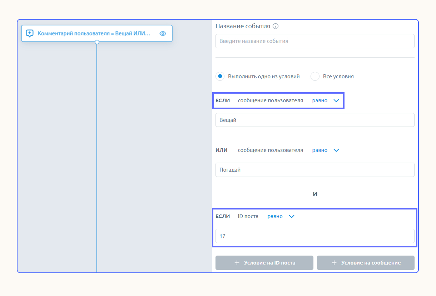436x296 pixels.
Task: Select the Все условия radio button
Action: tap(315, 77)
